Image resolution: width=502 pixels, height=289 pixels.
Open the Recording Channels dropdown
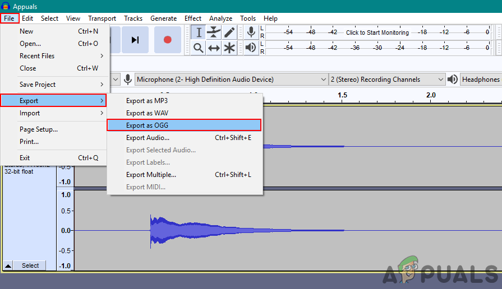pyautogui.click(x=387, y=80)
